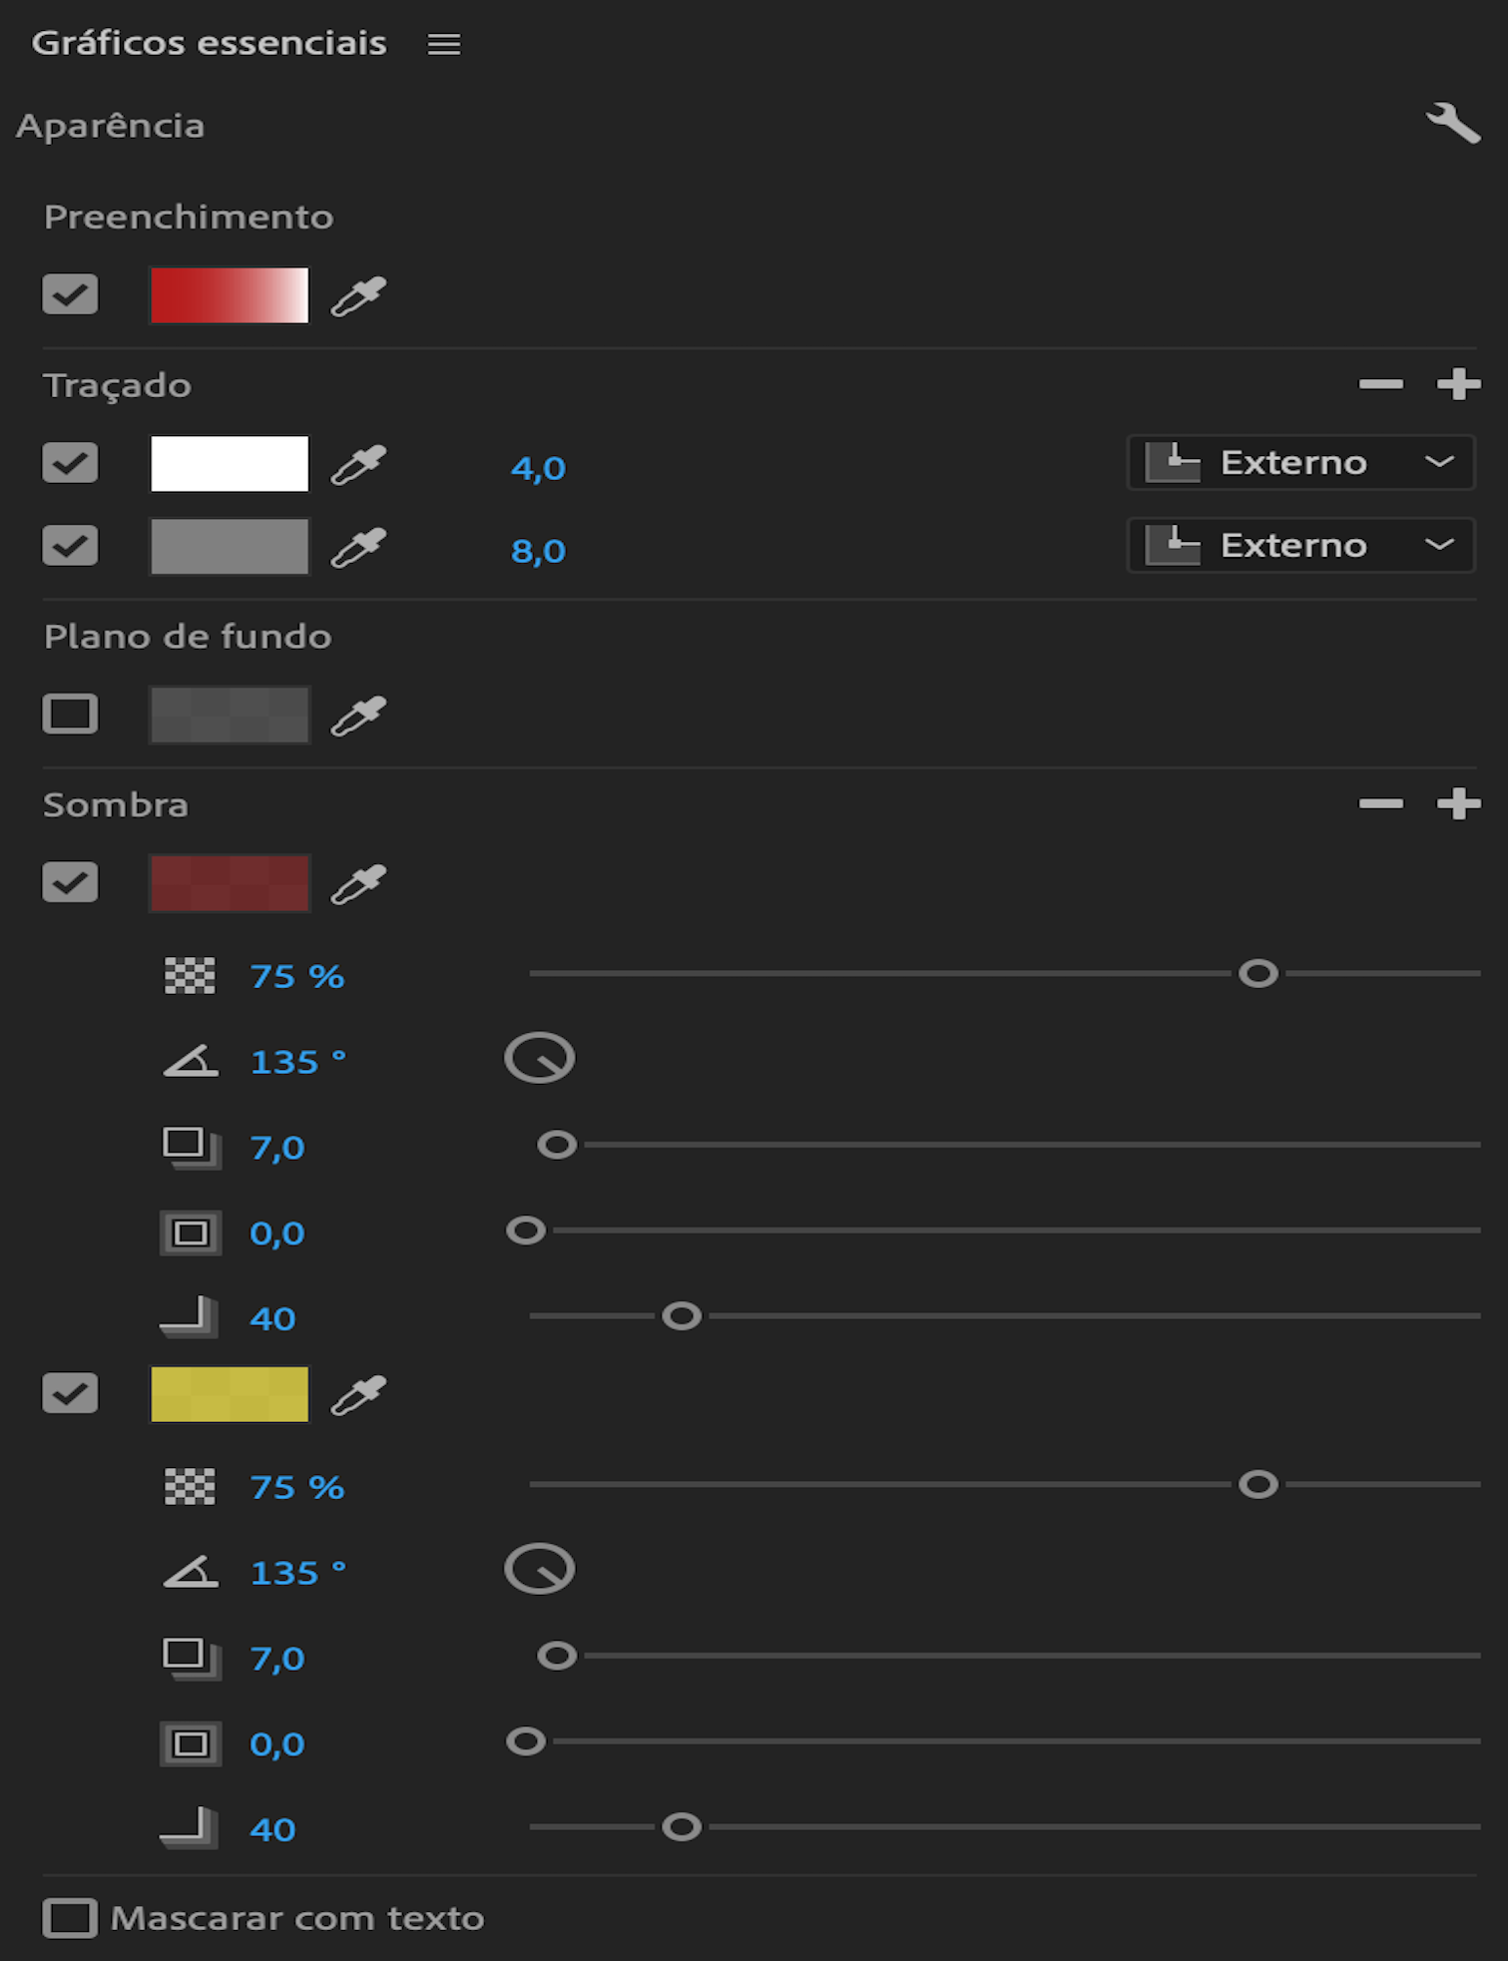The image size is (1508, 1961).
Task: Add a shadow with Sombra plus icon
Action: [1458, 804]
